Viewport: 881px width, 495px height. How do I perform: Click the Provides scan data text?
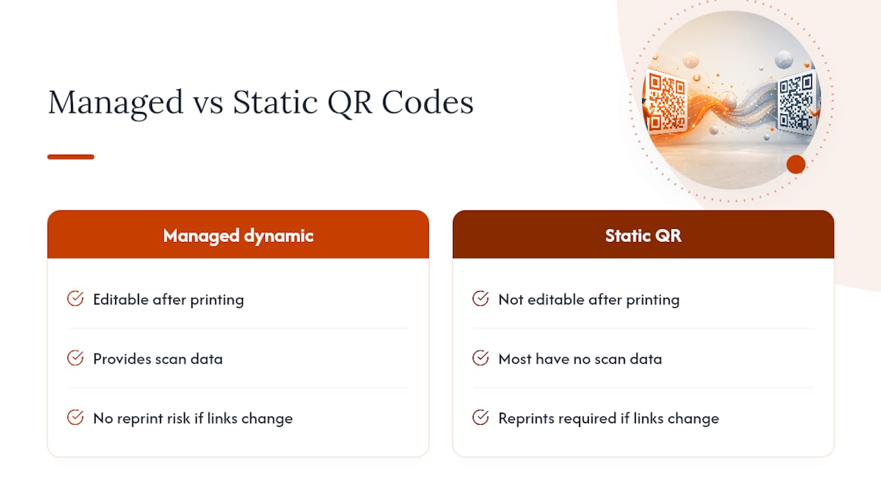(158, 359)
